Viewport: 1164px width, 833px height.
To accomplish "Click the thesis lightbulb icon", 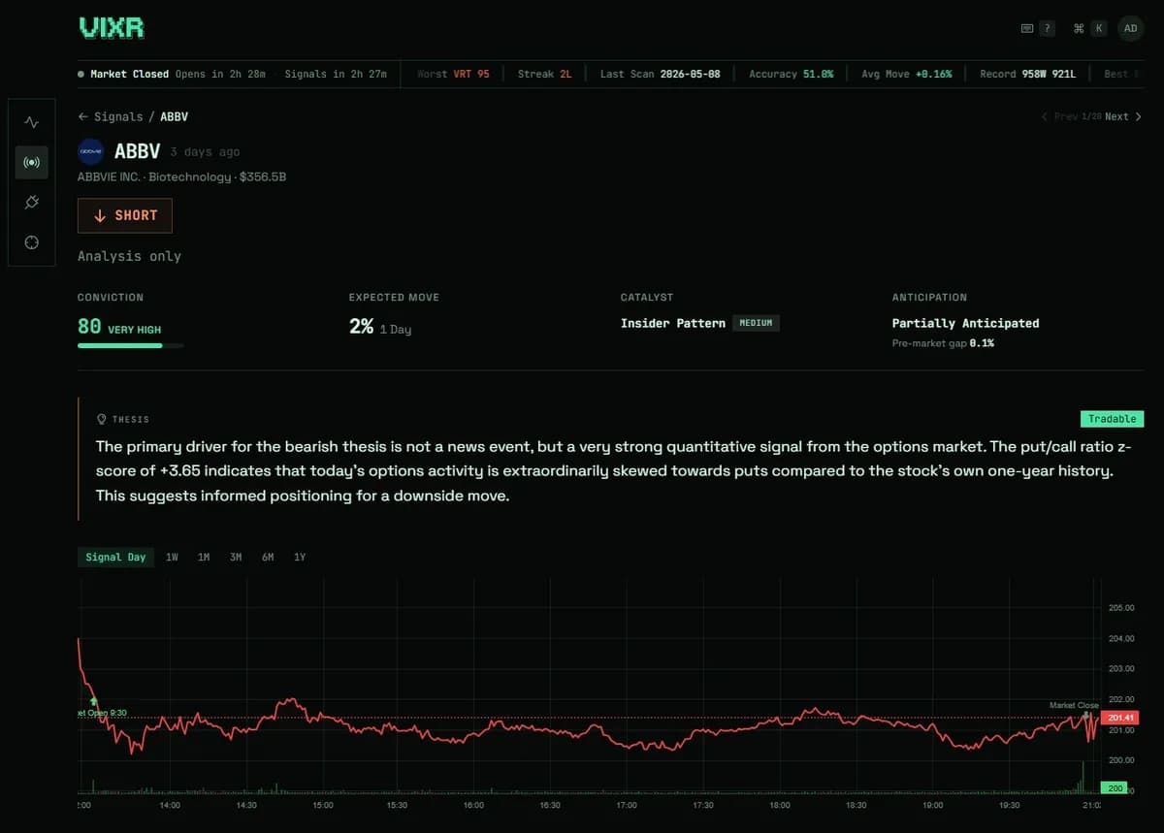I will click(102, 419).
